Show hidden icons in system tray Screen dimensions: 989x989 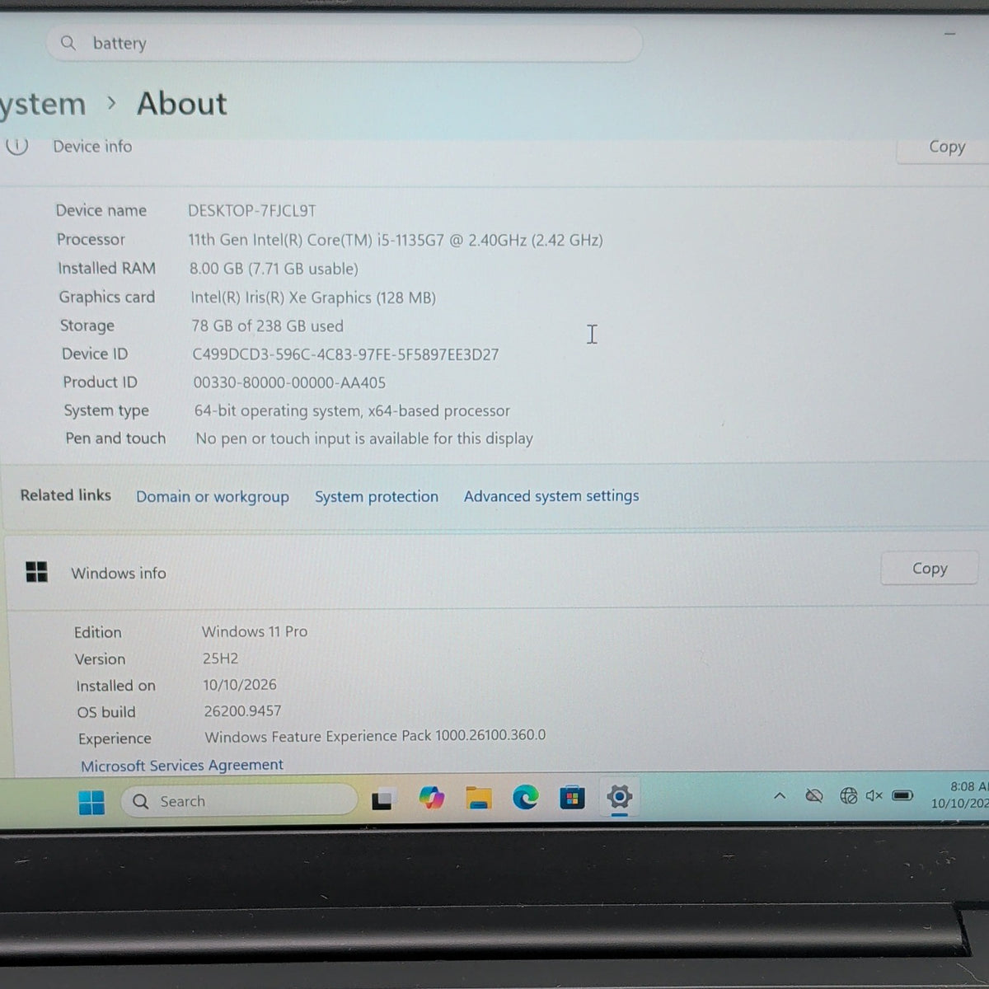pos(779,796)
